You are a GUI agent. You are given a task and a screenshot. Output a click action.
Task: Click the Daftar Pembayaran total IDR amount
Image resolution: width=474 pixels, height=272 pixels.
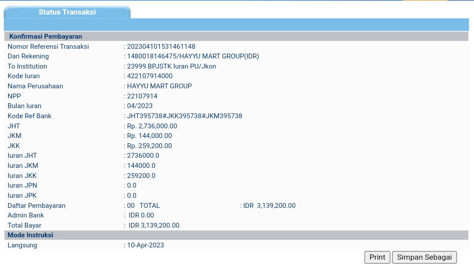(269, 206)
